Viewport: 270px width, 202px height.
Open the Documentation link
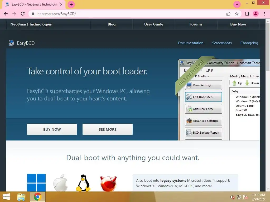191,43
